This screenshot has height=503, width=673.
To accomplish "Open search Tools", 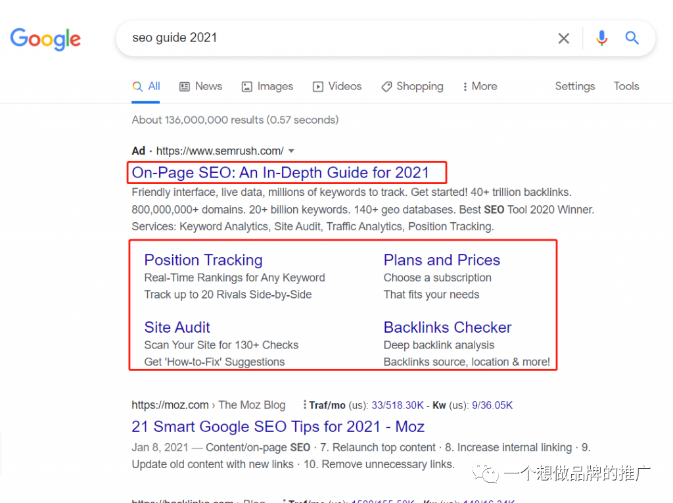I will pyautogui.click(x=626, y=86).
